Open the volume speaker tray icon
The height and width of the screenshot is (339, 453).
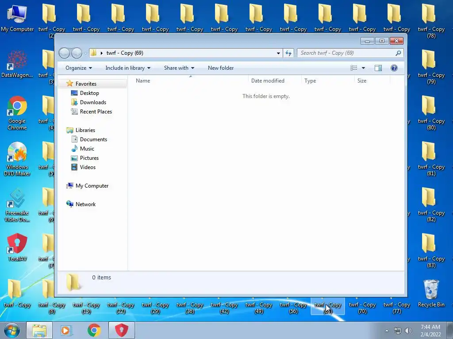(408, 331)
